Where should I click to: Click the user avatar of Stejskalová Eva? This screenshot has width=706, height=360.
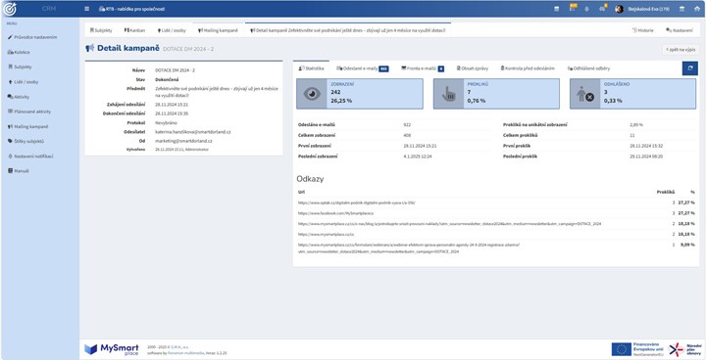tap(620, 9)
